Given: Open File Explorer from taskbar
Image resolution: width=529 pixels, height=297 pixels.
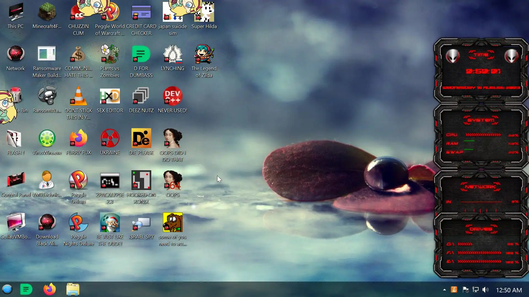Looking at the screenshot, I should pos(73,289).
